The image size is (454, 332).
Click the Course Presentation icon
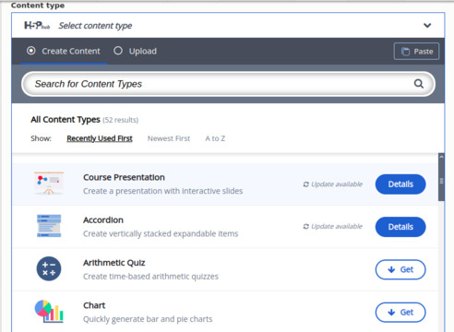pyautogui.click(x=49, y=184)
